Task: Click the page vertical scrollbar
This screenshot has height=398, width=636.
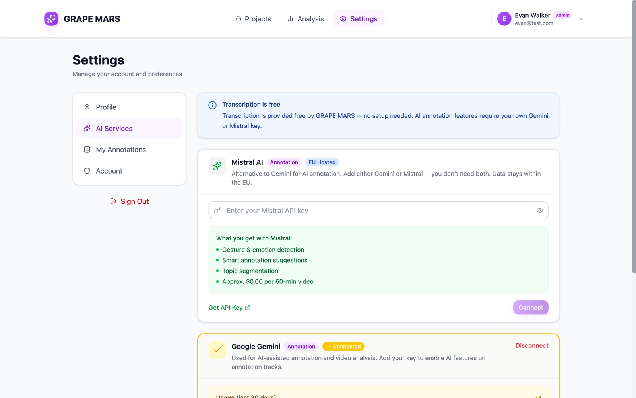Action: click(634, 137)
